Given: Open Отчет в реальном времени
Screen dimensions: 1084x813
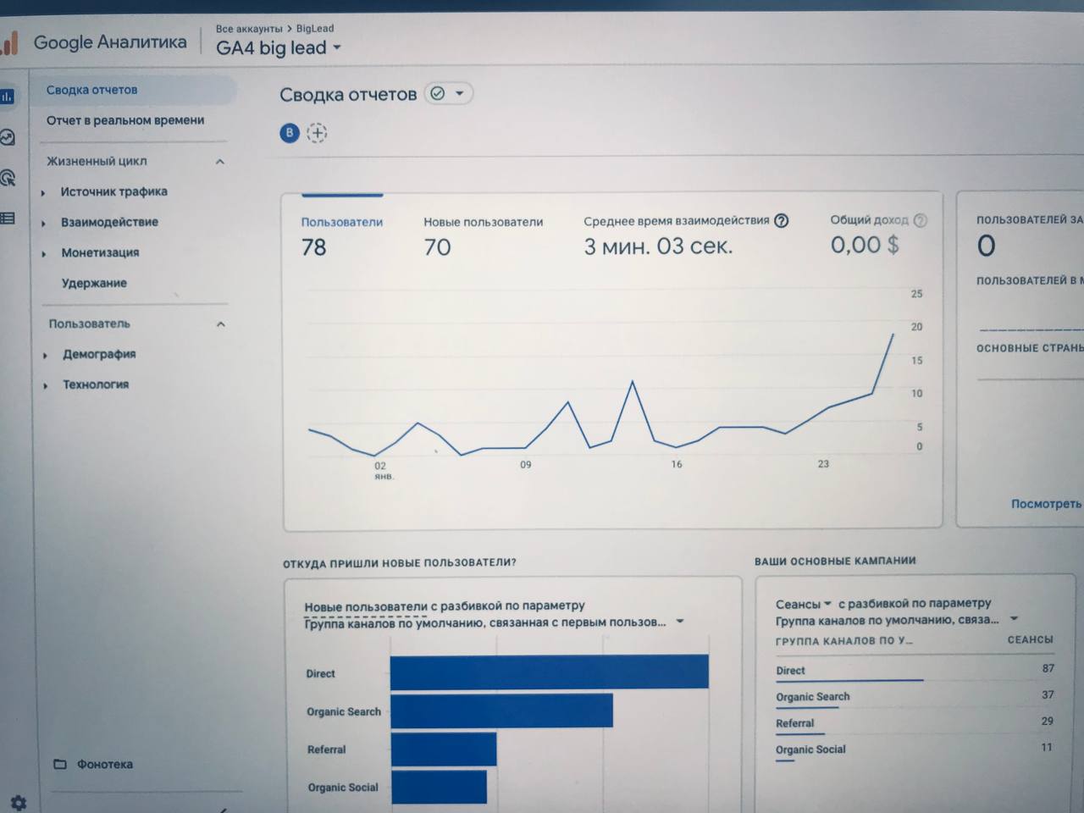Looking at the screenshot, I should (x=125, y=120).
